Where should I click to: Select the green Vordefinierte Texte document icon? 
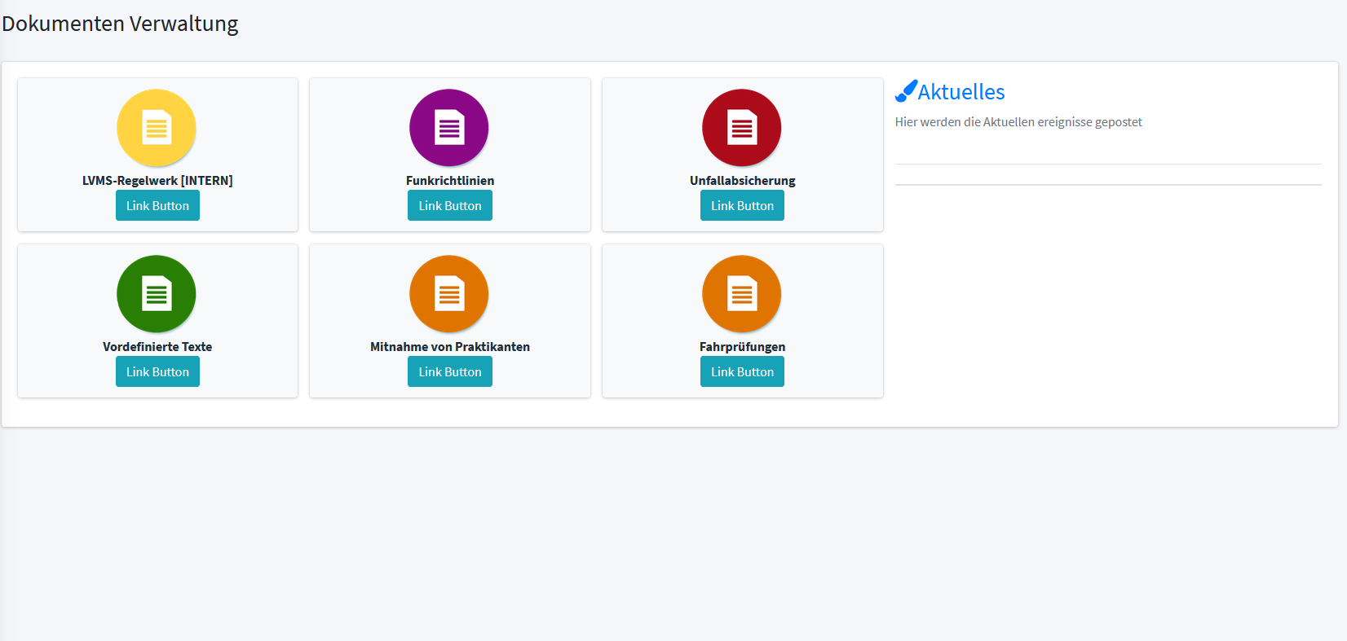[x=157, y=294]
